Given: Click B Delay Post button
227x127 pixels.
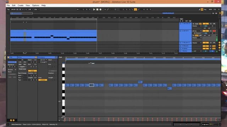Looking at the screenshot, I should click(214, 49).
